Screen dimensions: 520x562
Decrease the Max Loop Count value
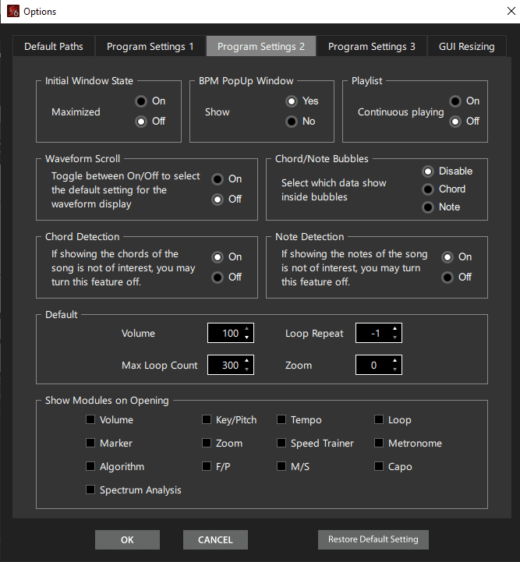point(247,369)
